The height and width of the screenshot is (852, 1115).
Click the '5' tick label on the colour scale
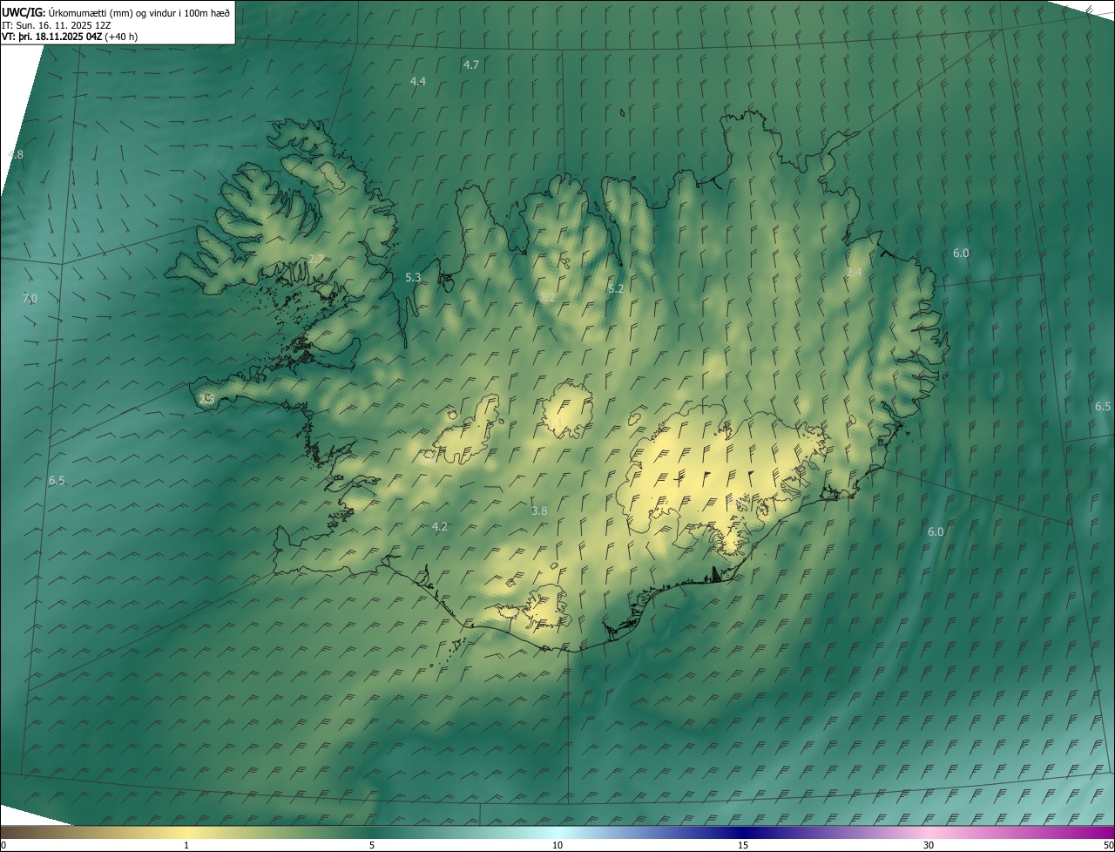pyautogui.click(x=372, y=845)
